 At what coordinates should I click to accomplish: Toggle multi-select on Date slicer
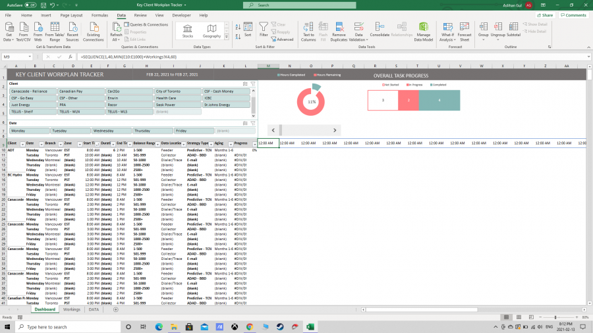[x=245, y=123]
